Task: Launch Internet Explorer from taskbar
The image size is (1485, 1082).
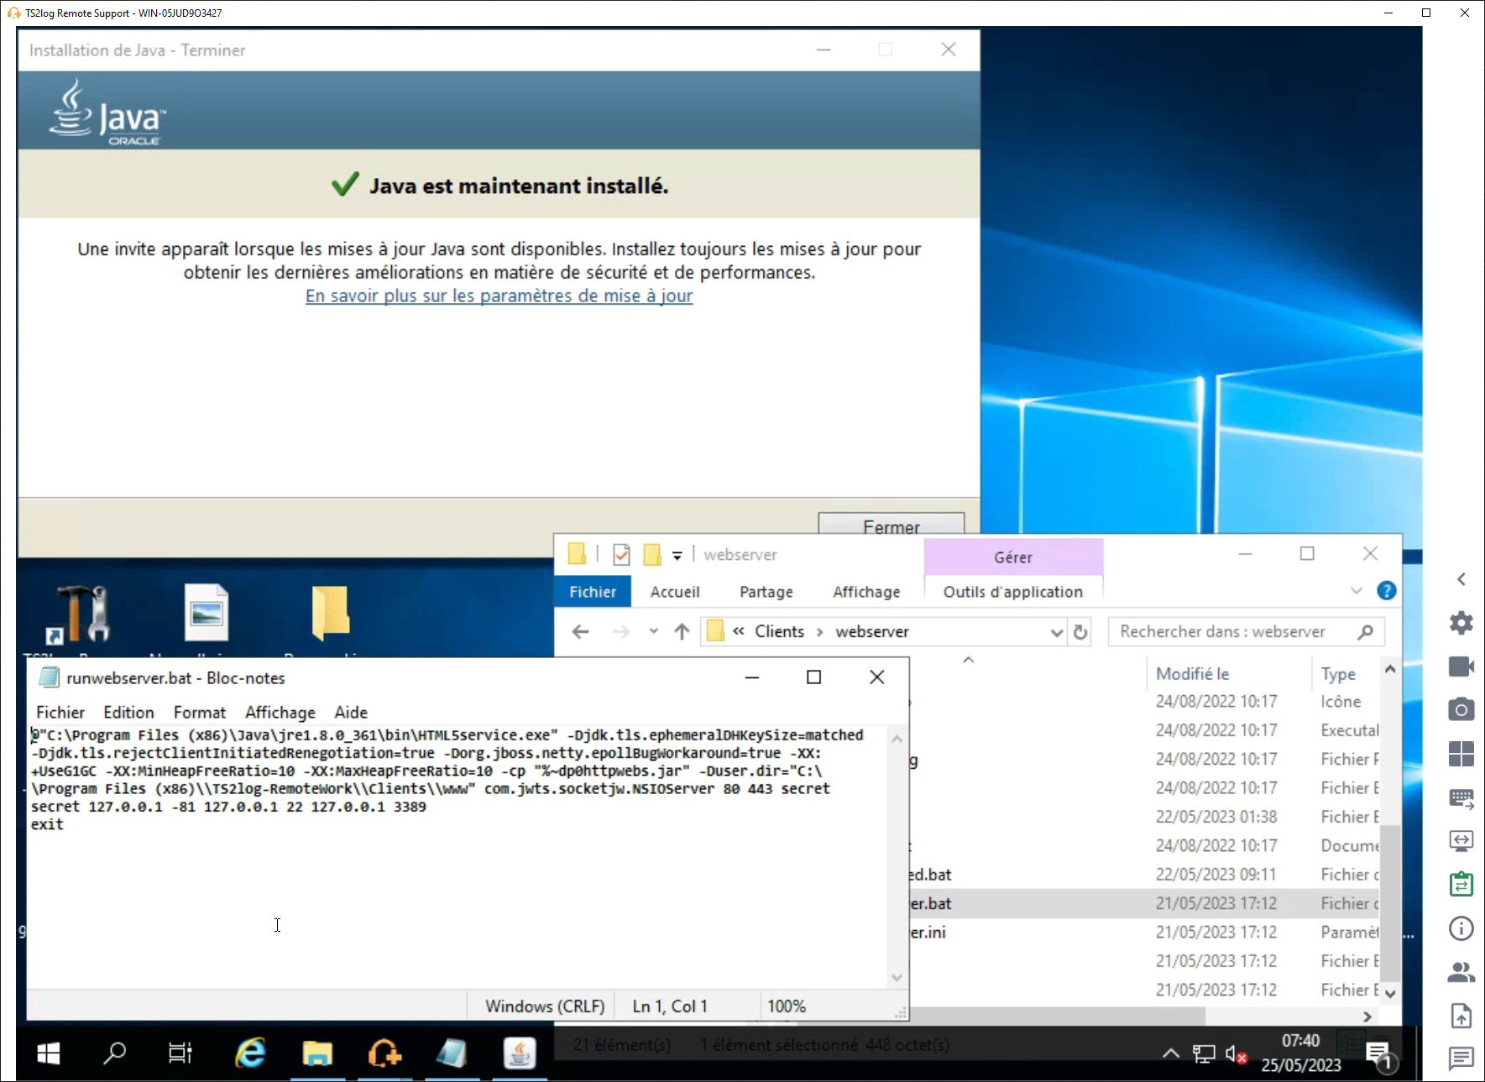Action: (250, 1053)
